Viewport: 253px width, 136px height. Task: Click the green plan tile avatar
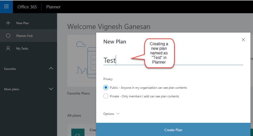point(77,132)
